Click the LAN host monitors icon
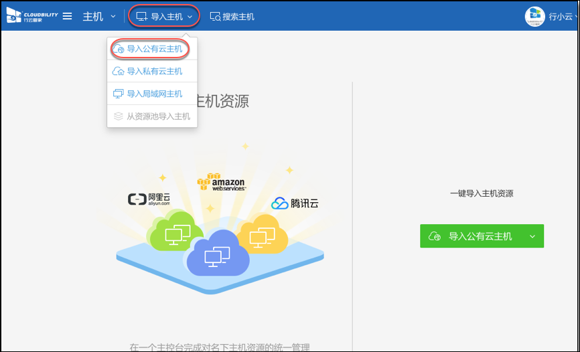580x352 pixels. coord(118,94)
